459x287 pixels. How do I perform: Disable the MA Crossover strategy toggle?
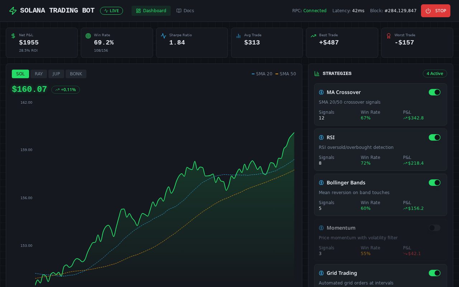coord(435,92)
